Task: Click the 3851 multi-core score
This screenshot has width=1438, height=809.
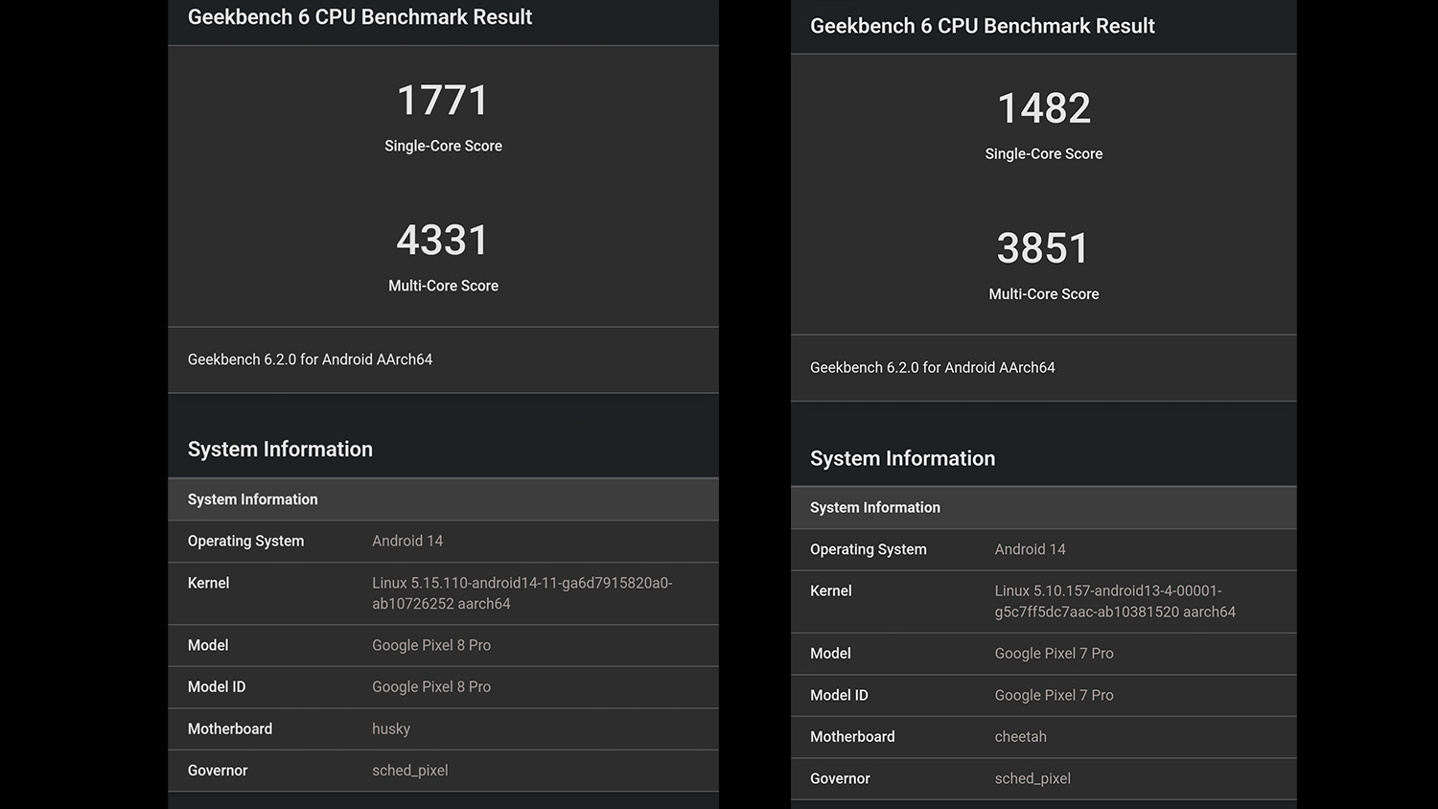Action: click(1044, 248)
